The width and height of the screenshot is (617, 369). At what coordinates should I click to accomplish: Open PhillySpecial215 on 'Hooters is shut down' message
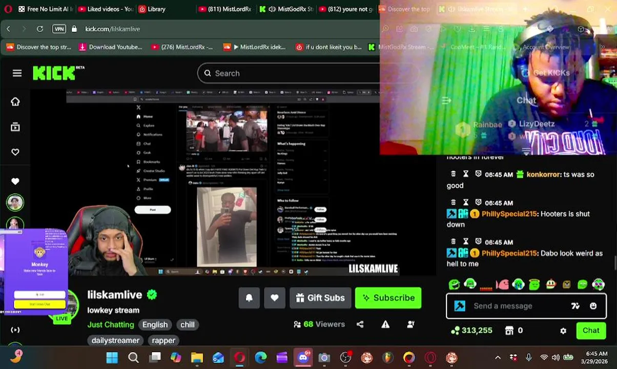pos(509,214)
